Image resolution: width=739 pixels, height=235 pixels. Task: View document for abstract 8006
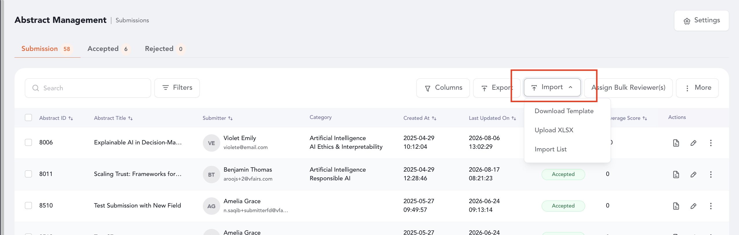676,143
